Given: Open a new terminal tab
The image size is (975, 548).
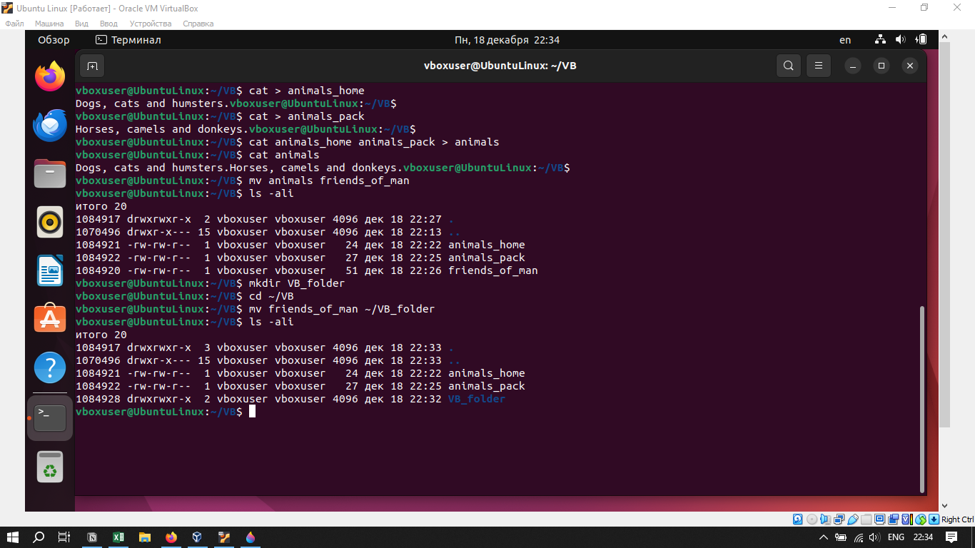Looking at the screenshot, I should pyautogui.click(x=92, y=66).
